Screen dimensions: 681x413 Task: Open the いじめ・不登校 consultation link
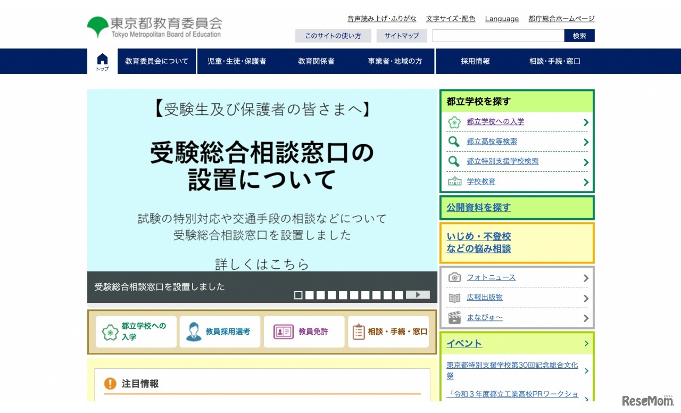(479, 243)
